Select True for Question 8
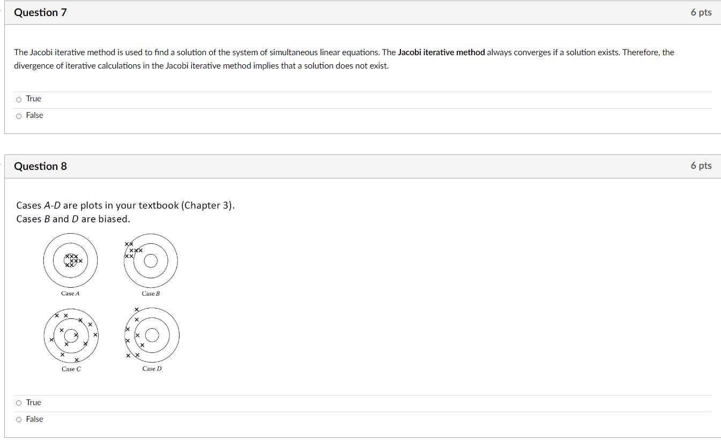This screenshot has width=721, height=440. tap(19, 402)
